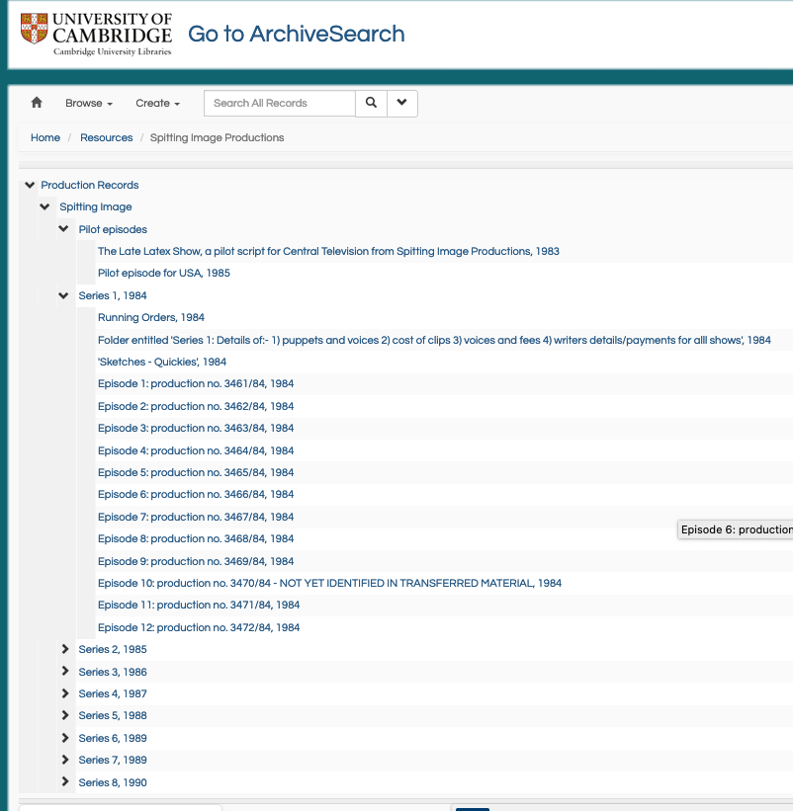Viewport: 793px width, 811px height.
Task: Open the Browse menu
Action: pyautogui.click(x=89, y=103)
